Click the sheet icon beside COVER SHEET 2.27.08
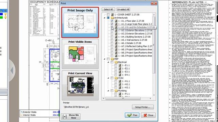Screen dimensions: 218x122 tap(112, 15)
